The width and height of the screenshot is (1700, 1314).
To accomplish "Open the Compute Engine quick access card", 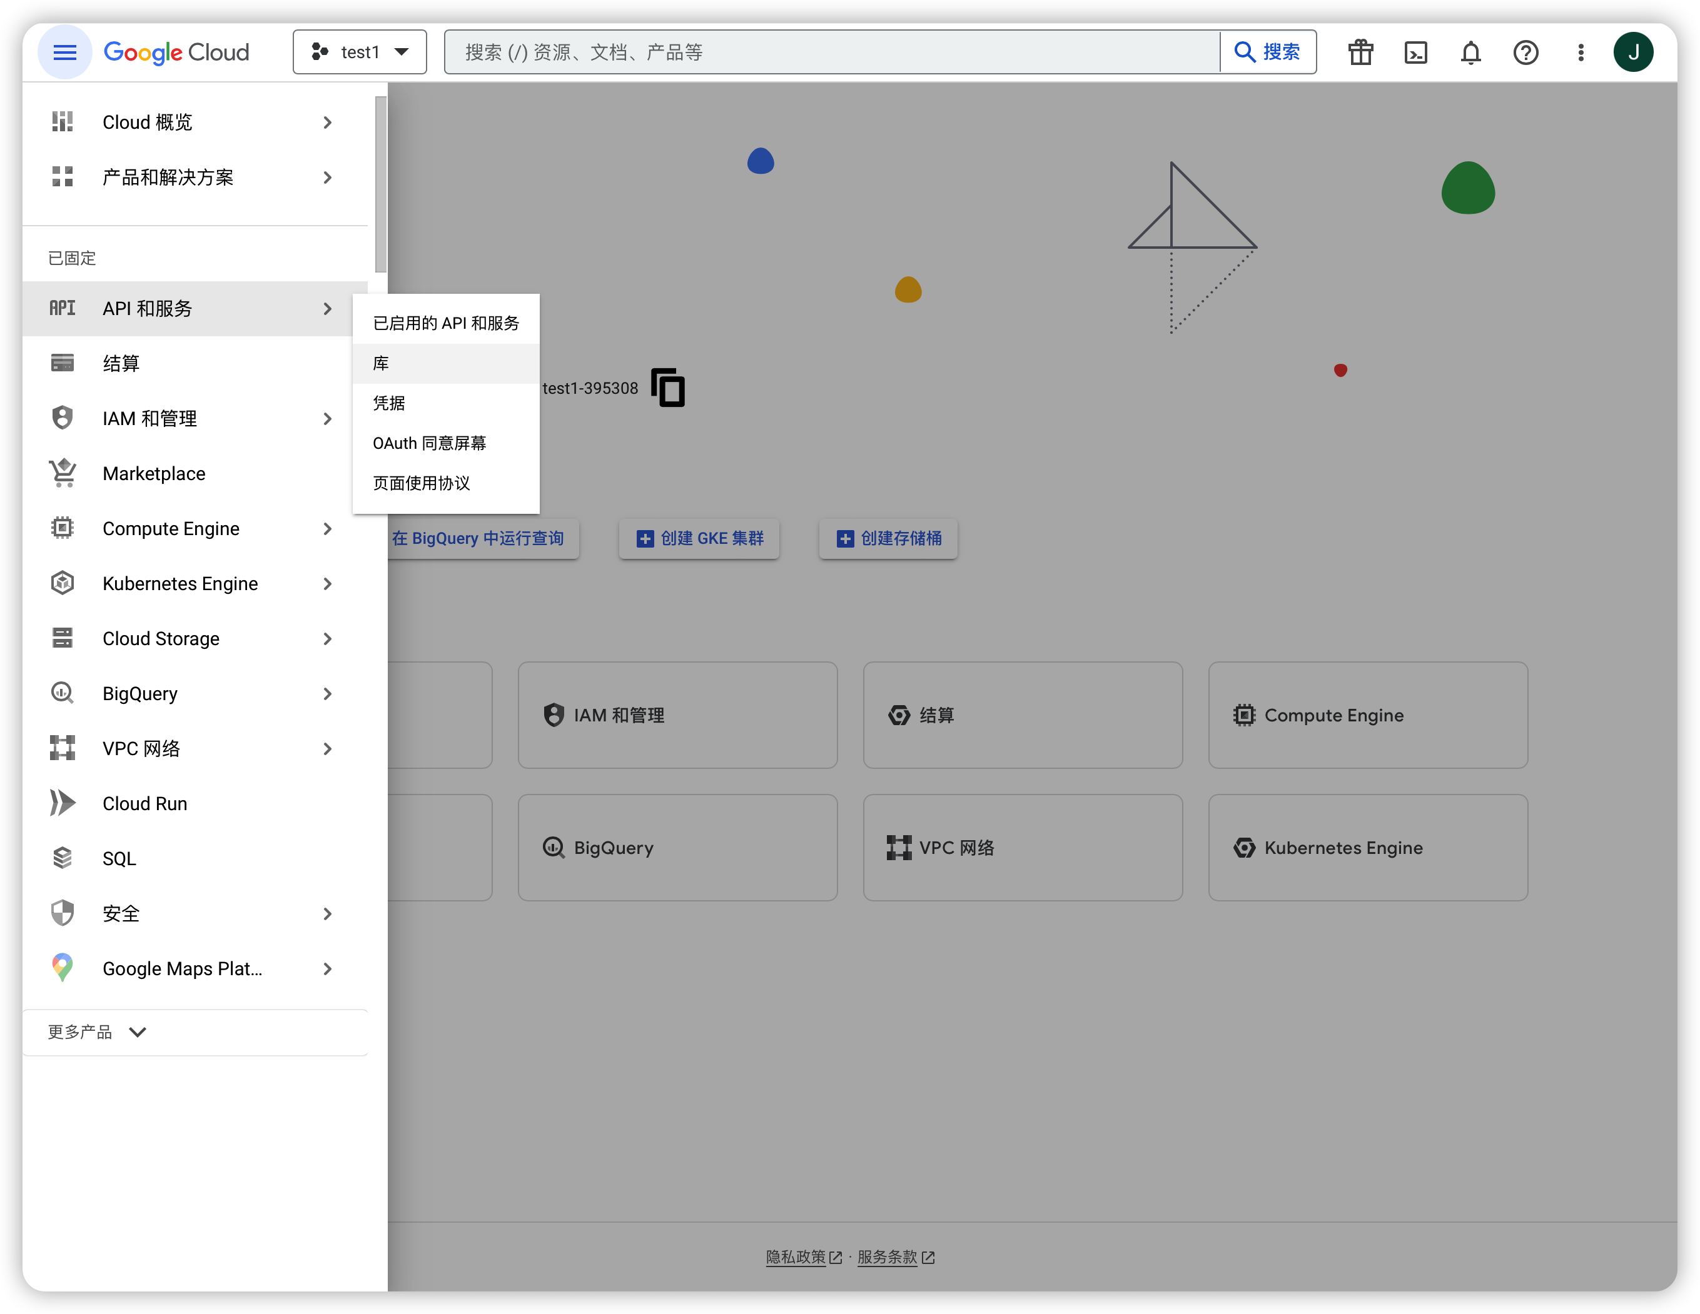I will coord(1368,715).
